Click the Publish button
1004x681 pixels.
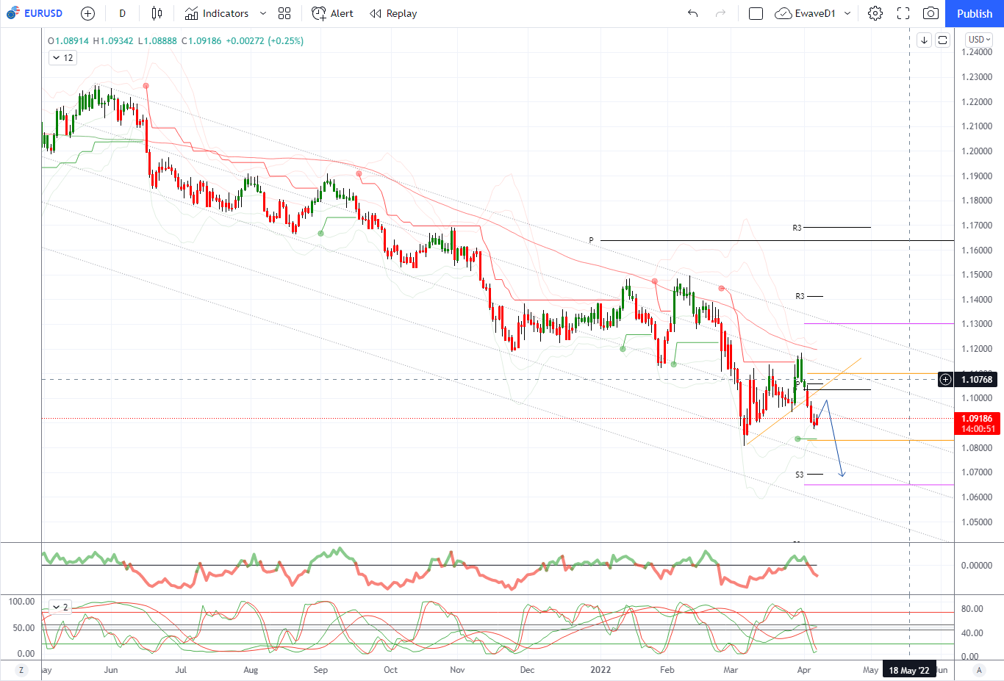point(974,13)
